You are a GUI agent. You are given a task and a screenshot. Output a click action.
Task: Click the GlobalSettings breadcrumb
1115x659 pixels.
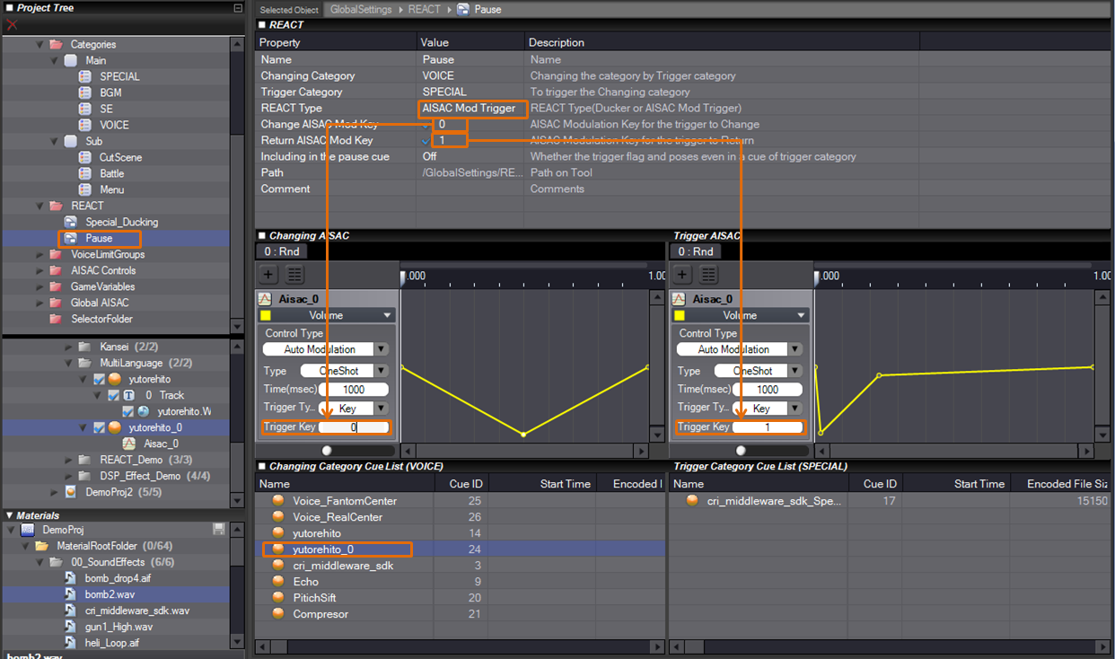[361, 9]
